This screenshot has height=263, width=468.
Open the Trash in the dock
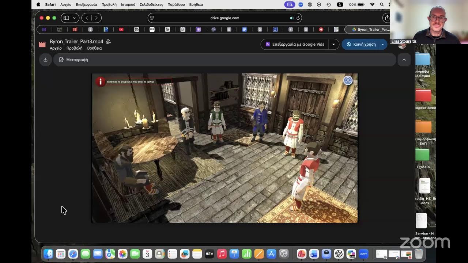tap(419, 254)
